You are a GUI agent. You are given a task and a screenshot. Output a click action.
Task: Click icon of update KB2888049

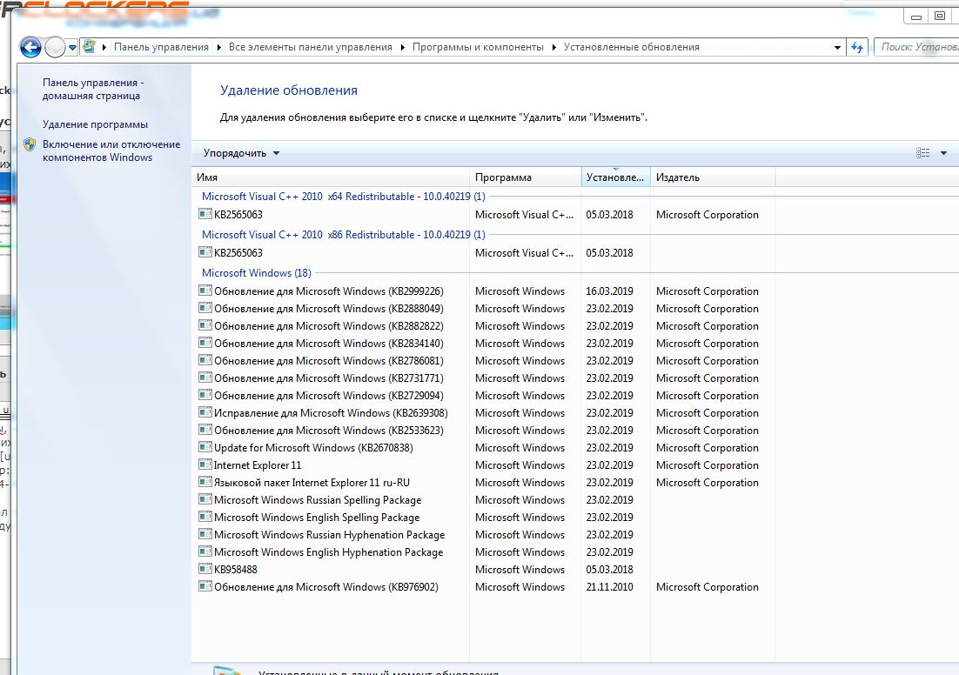point(205,308)
